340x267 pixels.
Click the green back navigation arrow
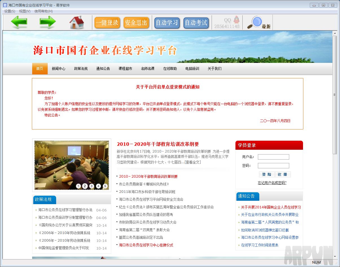click(20, 22)
